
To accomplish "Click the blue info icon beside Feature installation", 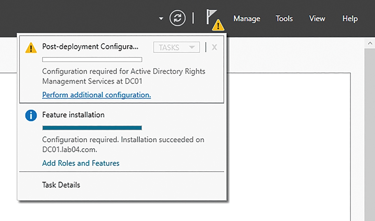I will (x=31, y=116).
